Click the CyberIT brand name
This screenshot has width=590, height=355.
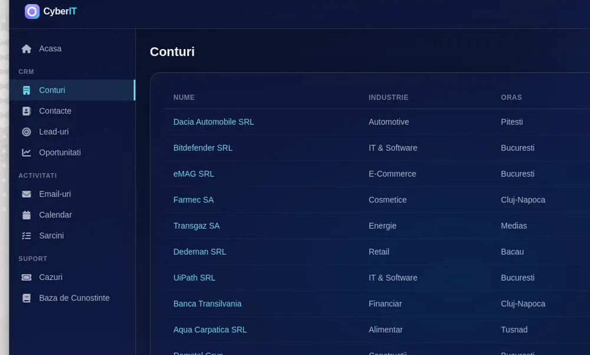60,11
